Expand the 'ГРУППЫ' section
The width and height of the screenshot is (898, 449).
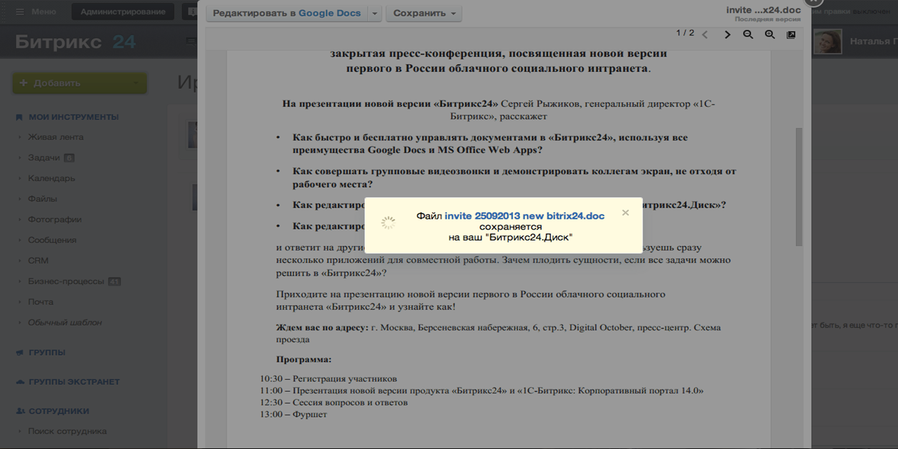47,352
